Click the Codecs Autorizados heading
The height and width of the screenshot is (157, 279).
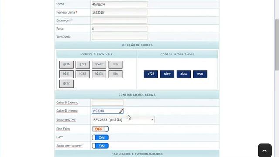[177, 55]
